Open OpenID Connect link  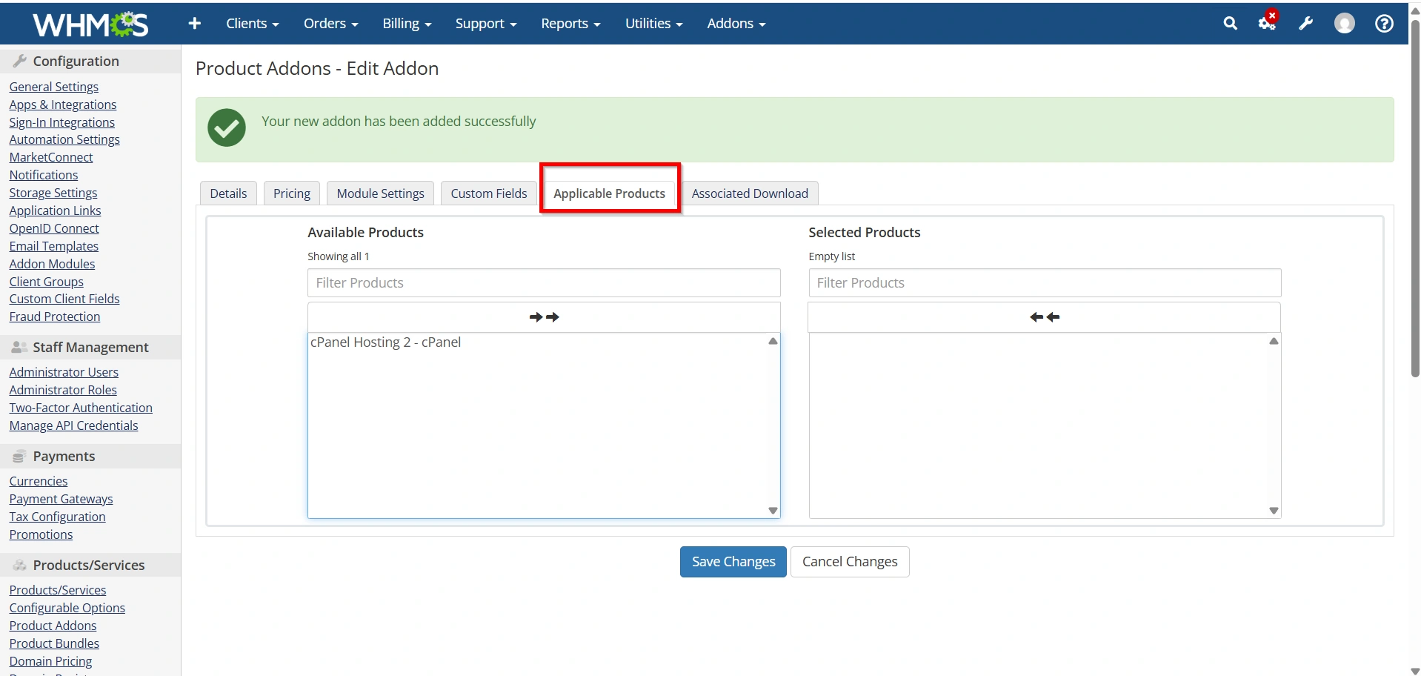[x=54, y=228]
